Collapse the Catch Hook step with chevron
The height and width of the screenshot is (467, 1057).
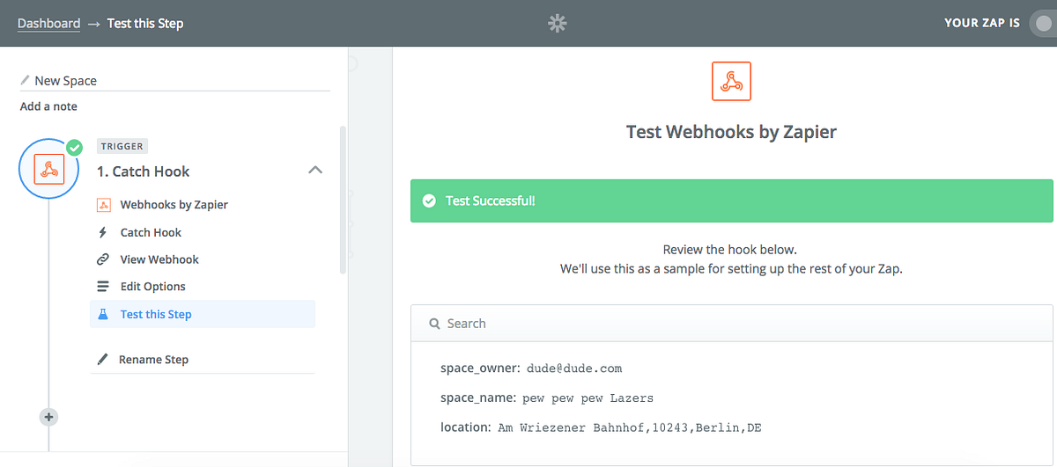(315, 170)
